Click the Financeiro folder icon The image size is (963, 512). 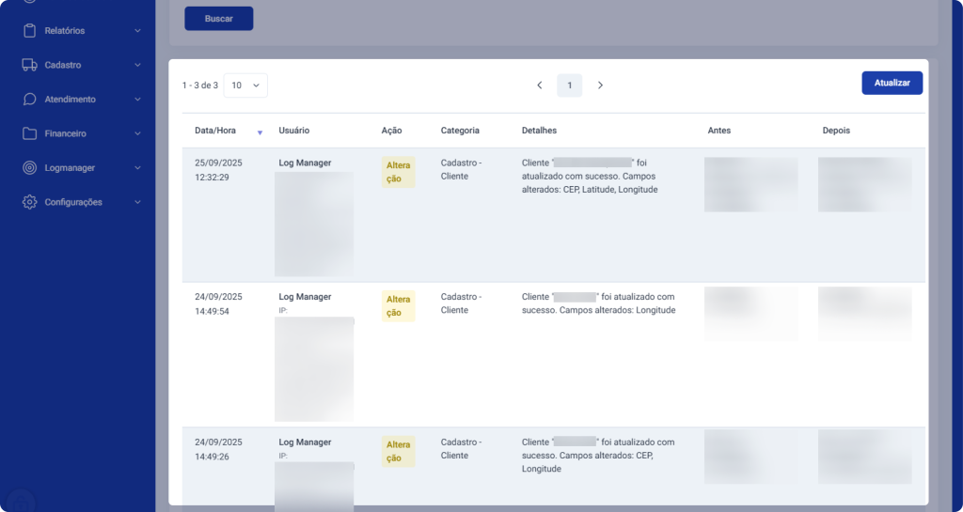tap(29, 133)
